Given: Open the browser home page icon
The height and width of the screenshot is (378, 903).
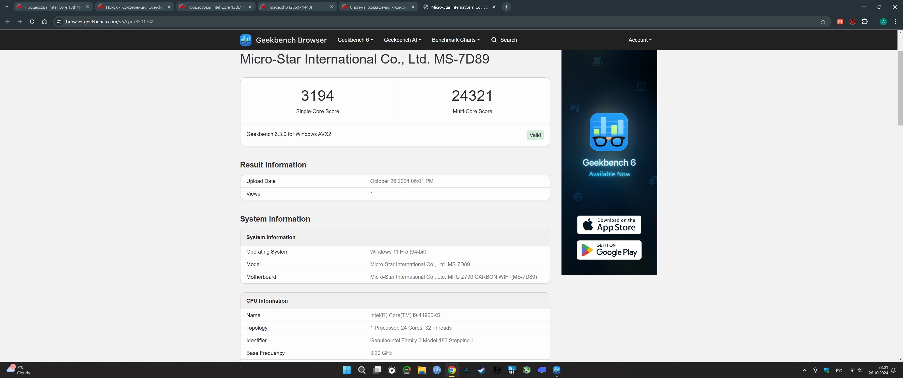Looking at the screenshot, I should 44,22.
